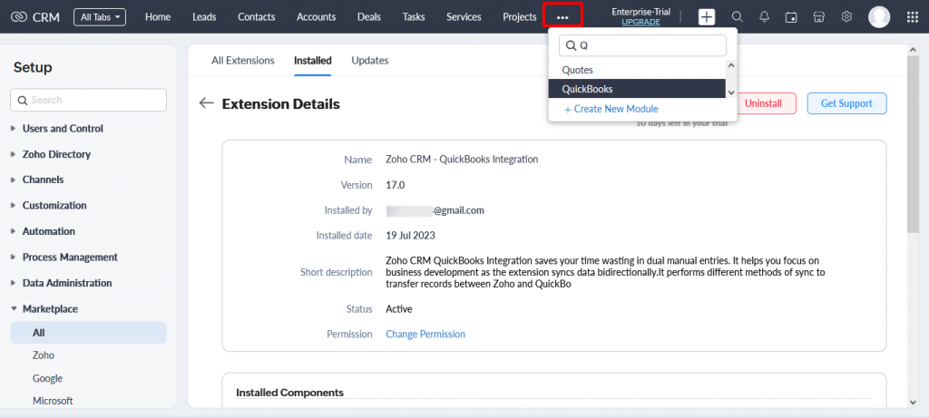Viewport: 929px width, 418px height.
Task: Click the Zoho CRM logo icon
Action: pos(19,17)
